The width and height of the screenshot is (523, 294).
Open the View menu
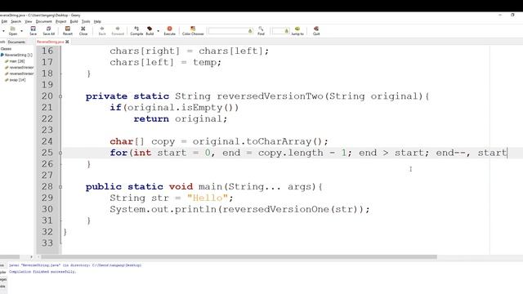tap(29, 21)
